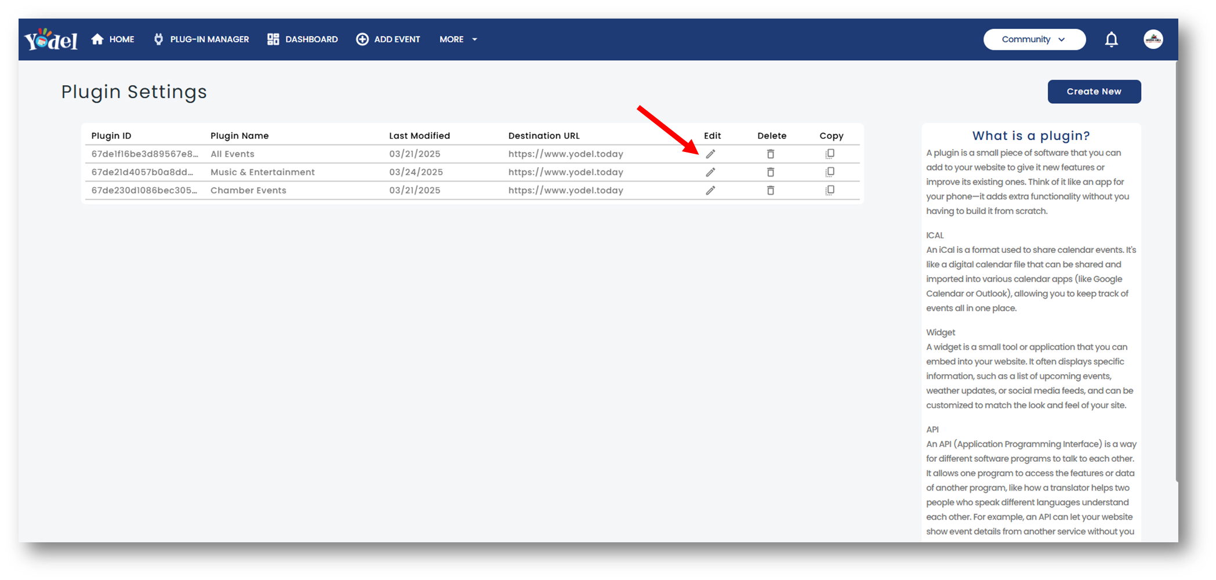The height and width of the screenshot is (580, 1216).
Task: Edit the Chamber Events plugin
Action: [x=712, y=190]
